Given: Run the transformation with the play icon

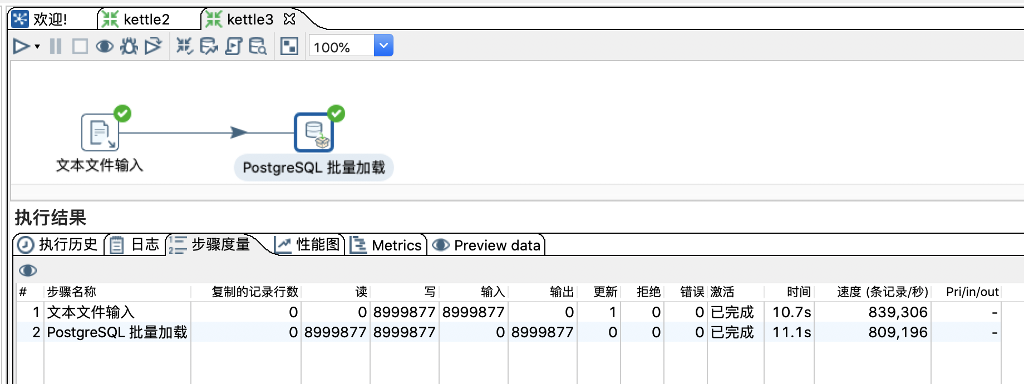Looking at the screenshot, I should pos(21,46).
